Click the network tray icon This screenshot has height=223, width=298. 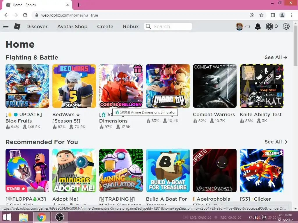point(264,217)
